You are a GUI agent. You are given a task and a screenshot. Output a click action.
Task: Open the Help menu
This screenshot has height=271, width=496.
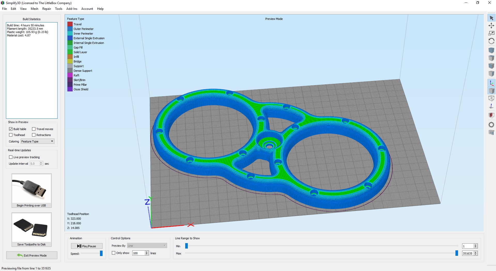[x=100, y=9]
